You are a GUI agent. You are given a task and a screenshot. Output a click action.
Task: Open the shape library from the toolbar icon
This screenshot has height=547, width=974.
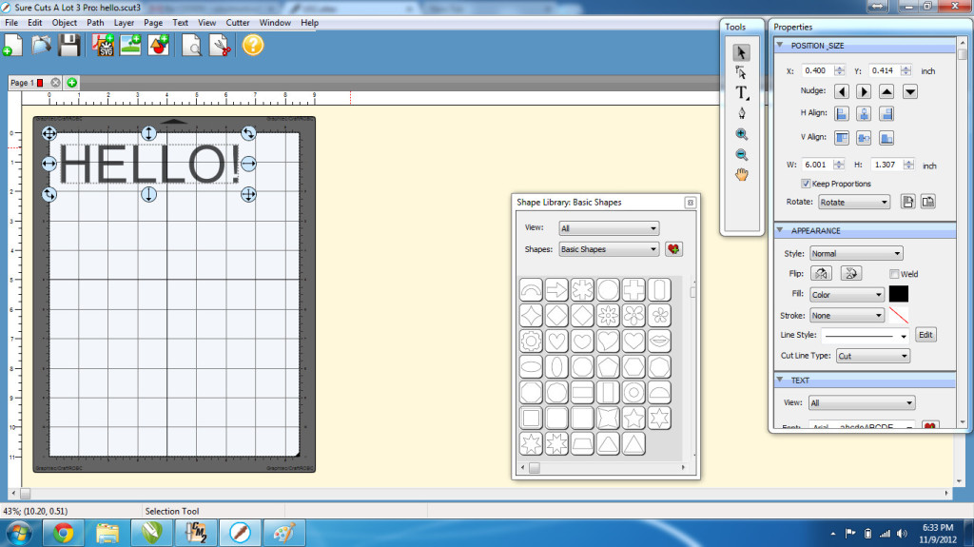click(159, 46)
